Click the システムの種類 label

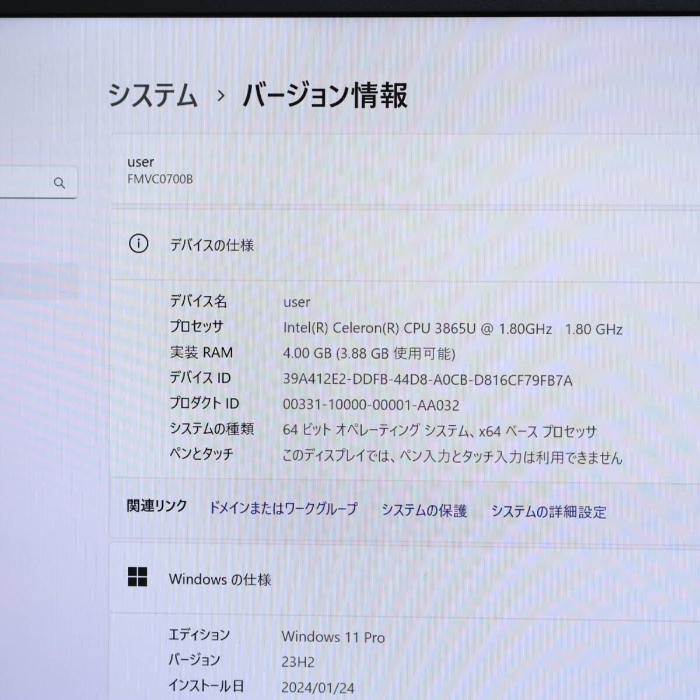pos(212,429)
